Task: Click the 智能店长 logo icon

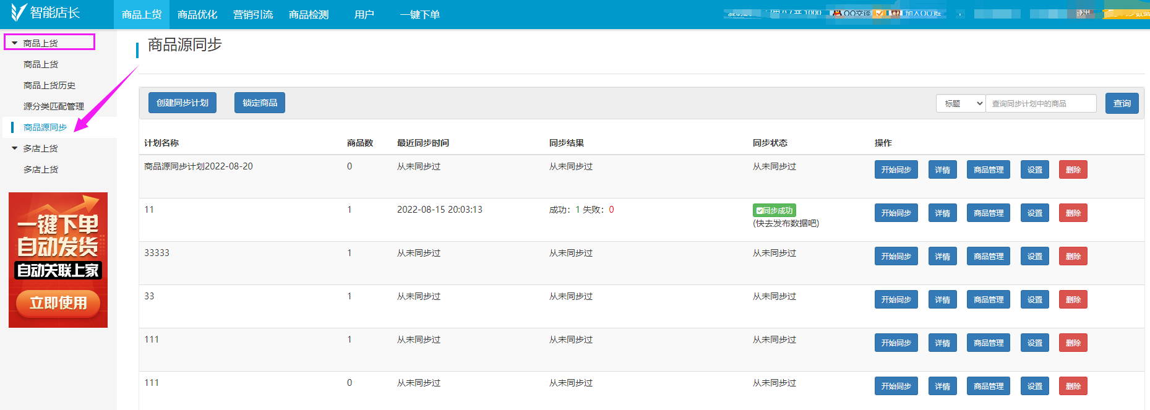Action: point(19,12)
